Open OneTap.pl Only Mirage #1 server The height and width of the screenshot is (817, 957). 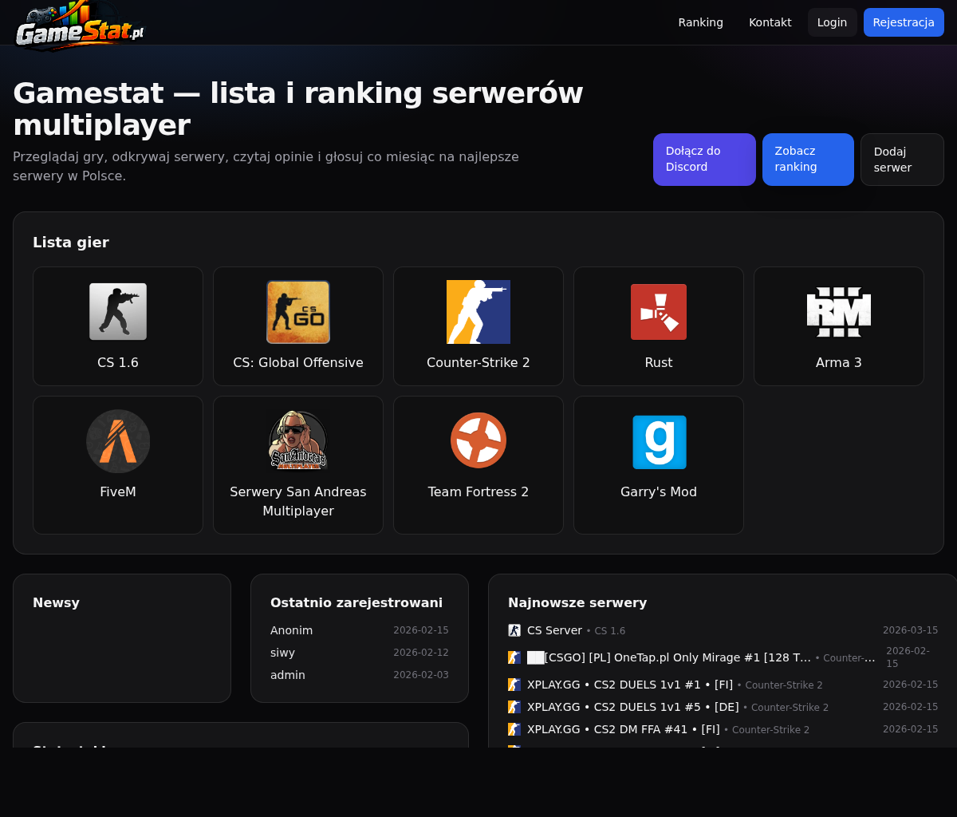tap(669, 657)
